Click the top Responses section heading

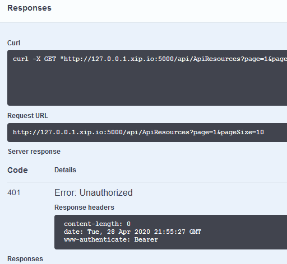tap(29, 8)
